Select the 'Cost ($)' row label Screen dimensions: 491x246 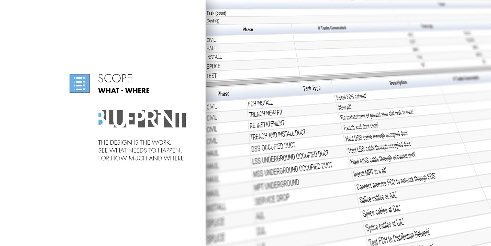(x=213, y=21)
